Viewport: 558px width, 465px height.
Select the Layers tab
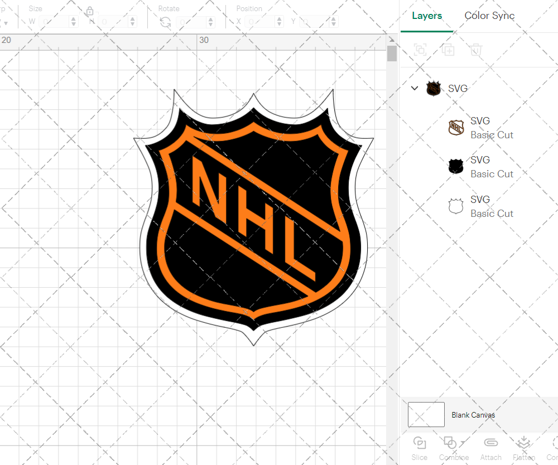(427, 16)
